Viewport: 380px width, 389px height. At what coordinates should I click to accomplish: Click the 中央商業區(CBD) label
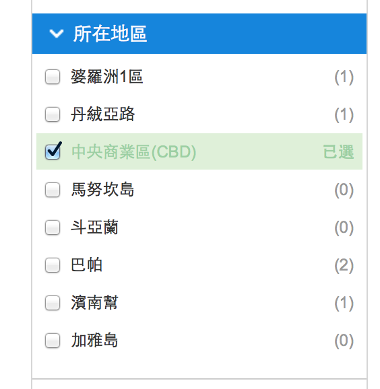(x=134, y=151)
